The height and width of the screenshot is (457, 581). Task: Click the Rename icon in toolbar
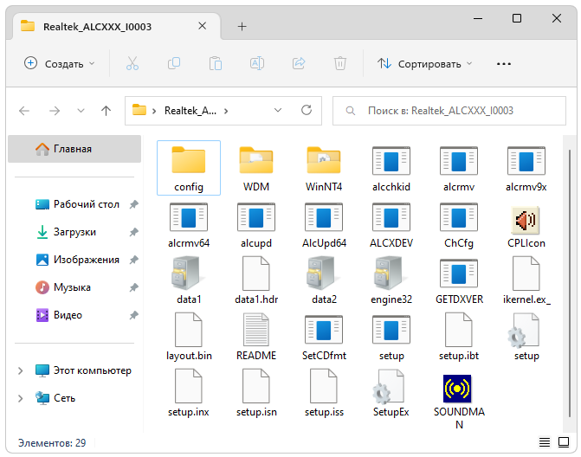point(257,64)
